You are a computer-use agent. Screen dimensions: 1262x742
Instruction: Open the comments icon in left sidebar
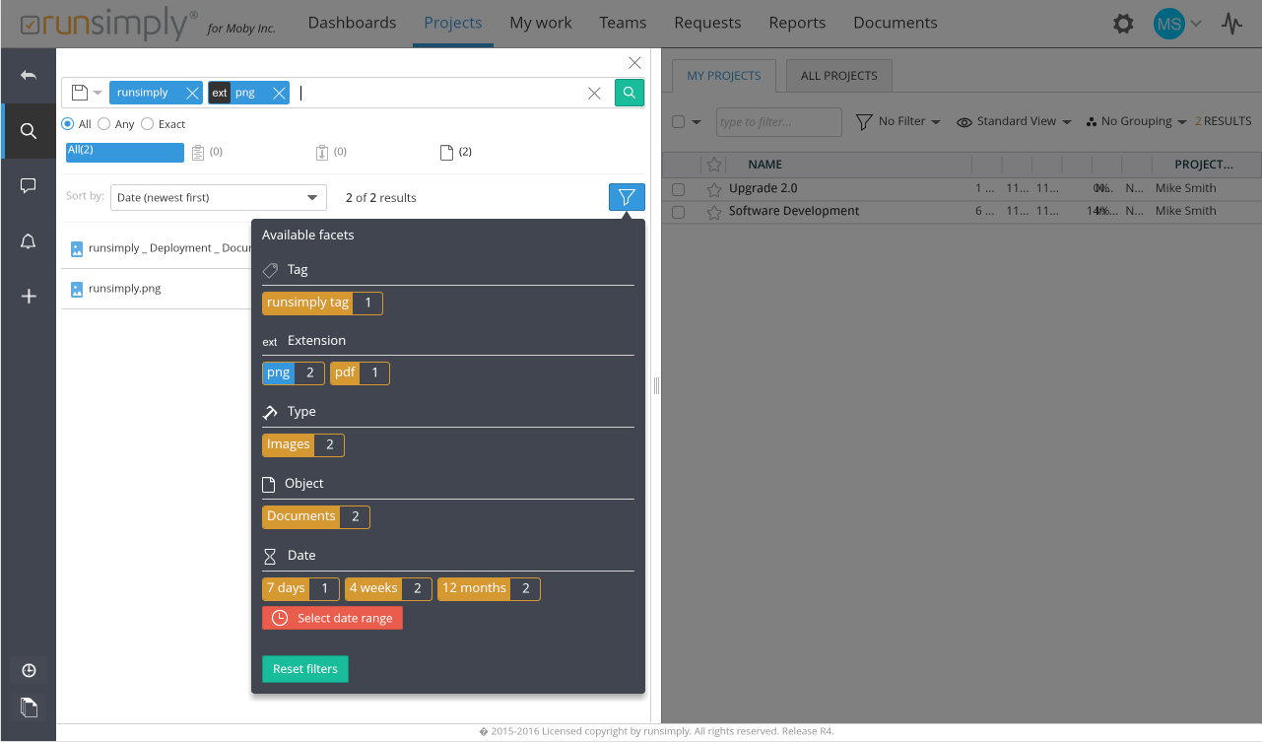click(29, 186)
